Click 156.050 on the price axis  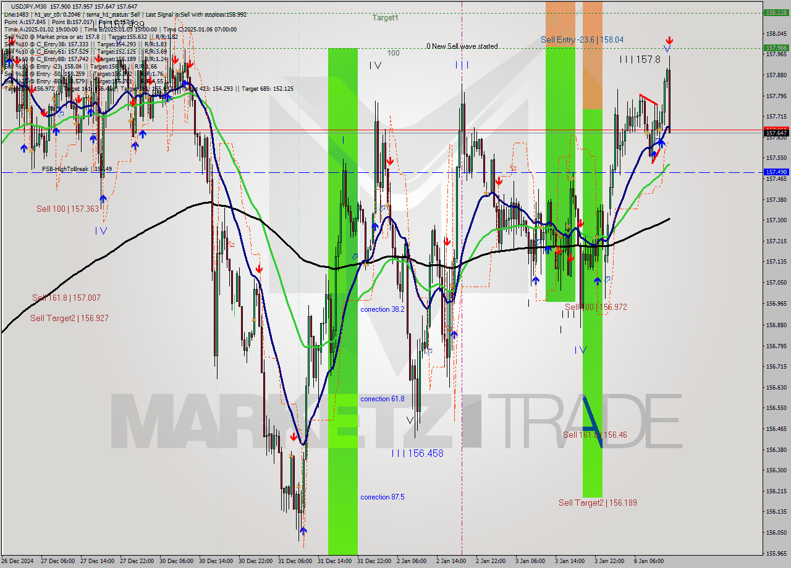pos(776,532)
